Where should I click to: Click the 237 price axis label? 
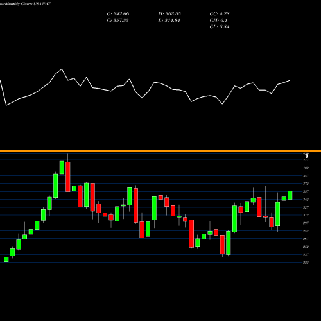point(306,255)
